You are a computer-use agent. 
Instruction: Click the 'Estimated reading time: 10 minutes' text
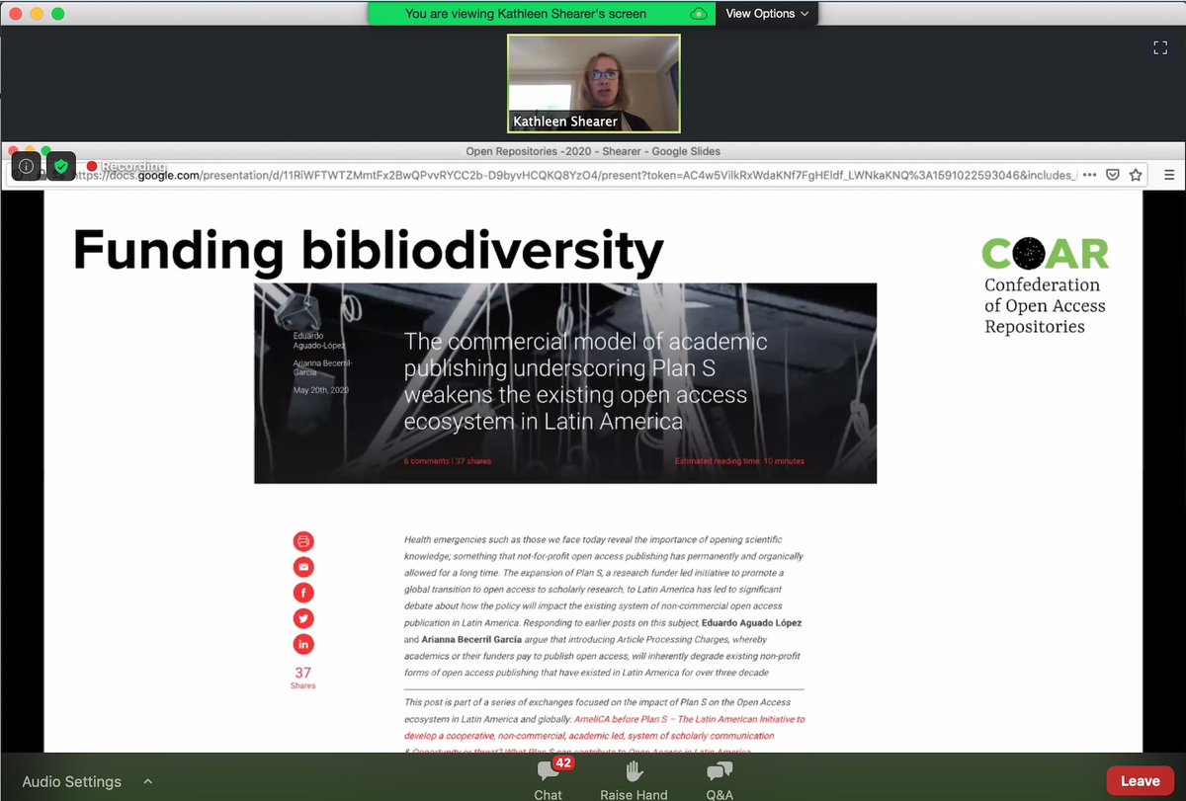tap(739, 461)
